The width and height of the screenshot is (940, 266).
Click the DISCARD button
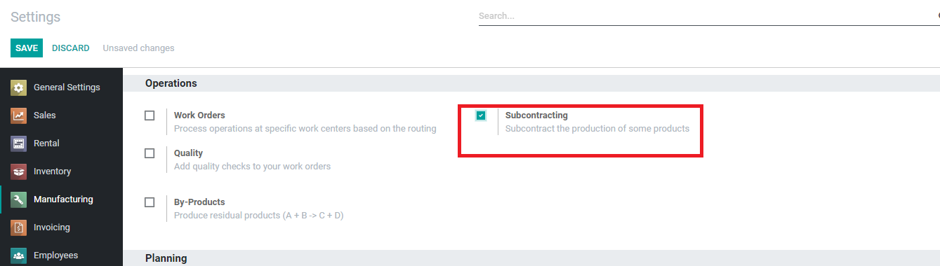(x=71, y=48)
